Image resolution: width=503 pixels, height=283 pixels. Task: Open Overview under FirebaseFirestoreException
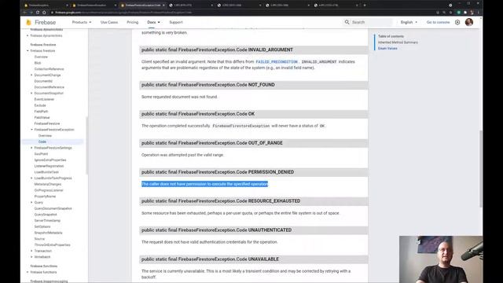tap(45, 136)
